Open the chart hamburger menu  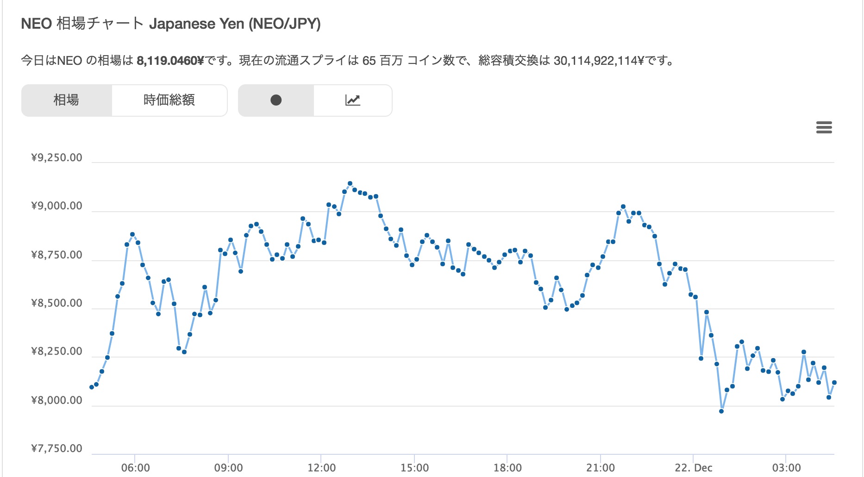tap(824, 127)
